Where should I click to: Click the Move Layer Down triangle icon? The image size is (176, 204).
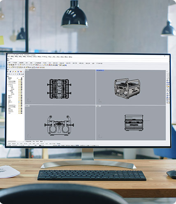point(15,74)
